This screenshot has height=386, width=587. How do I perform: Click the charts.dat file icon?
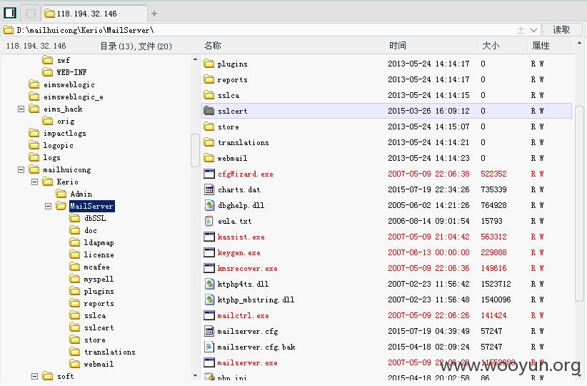pos(209,189)
